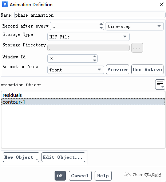Browse storage directory with the ellipsis button
The width and height of the screenshot is (166, 182).
click(x=137, y=48)
